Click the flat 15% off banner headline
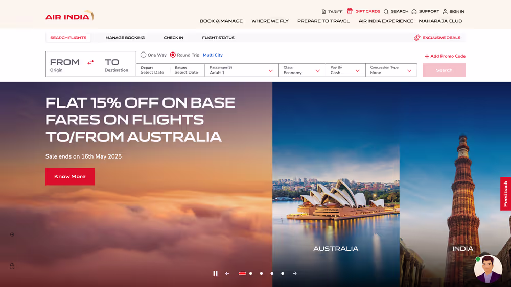Viewport: 511px width, 287px height. (141, 120)
